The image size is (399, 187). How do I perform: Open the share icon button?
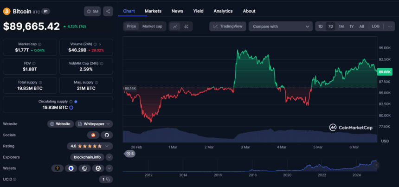[x=108, y=11]
